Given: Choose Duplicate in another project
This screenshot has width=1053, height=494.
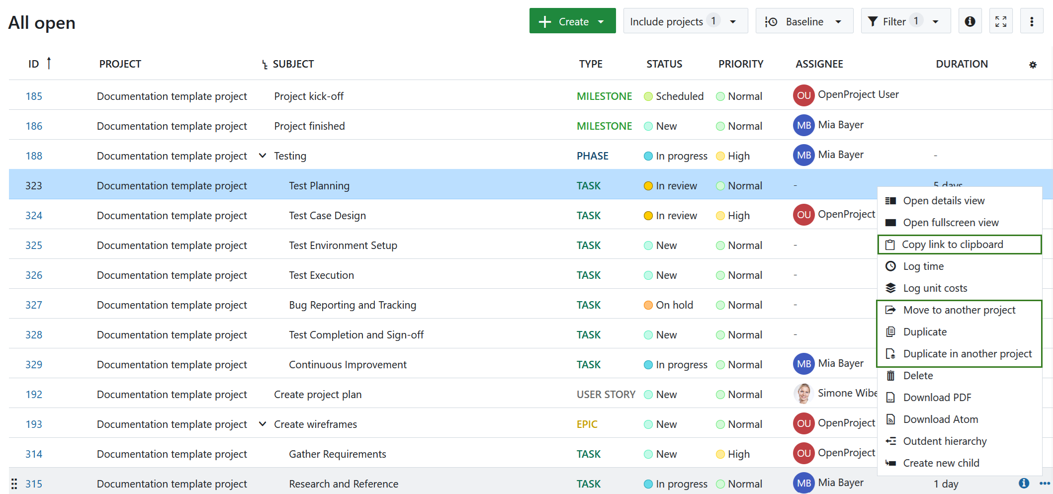Looking at the screenshot, I should (x=967, y=353).
